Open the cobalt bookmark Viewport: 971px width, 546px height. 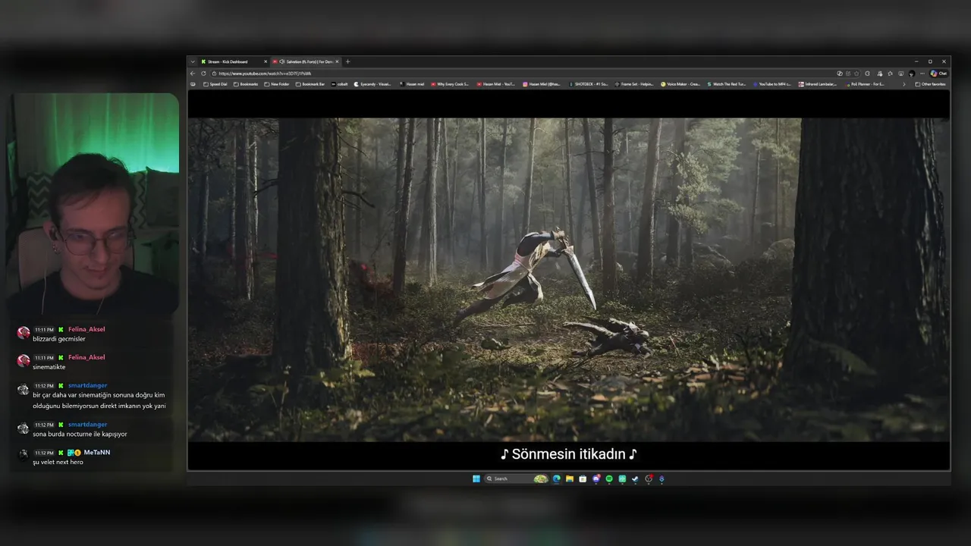pyautogui.click(x=340, y=84)
